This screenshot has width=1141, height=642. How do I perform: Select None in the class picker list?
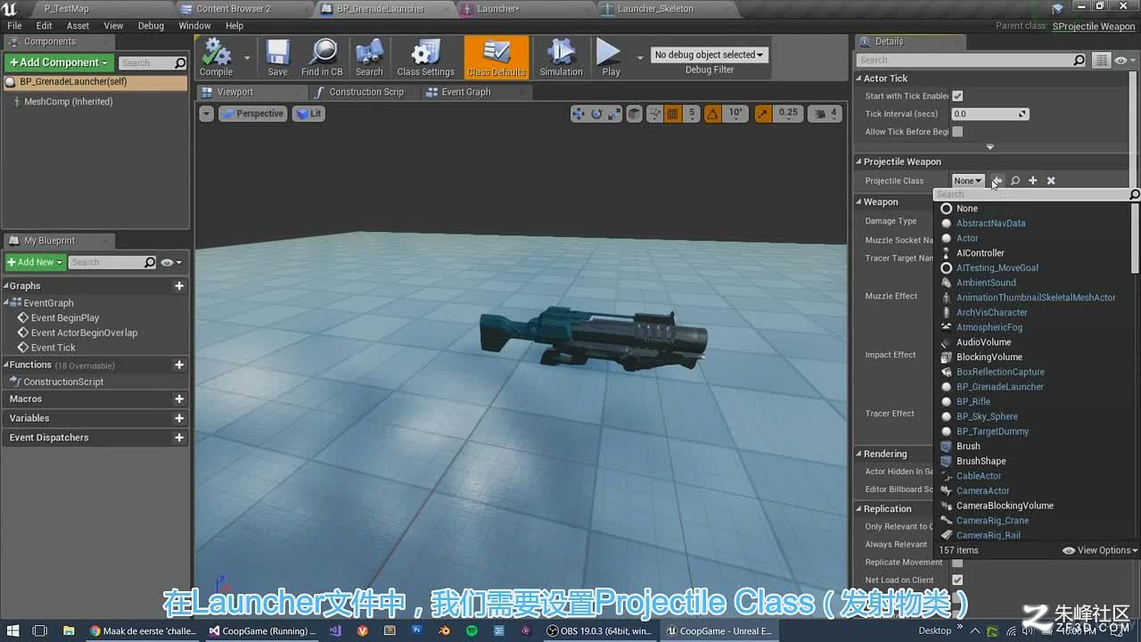tap(966, 209)
